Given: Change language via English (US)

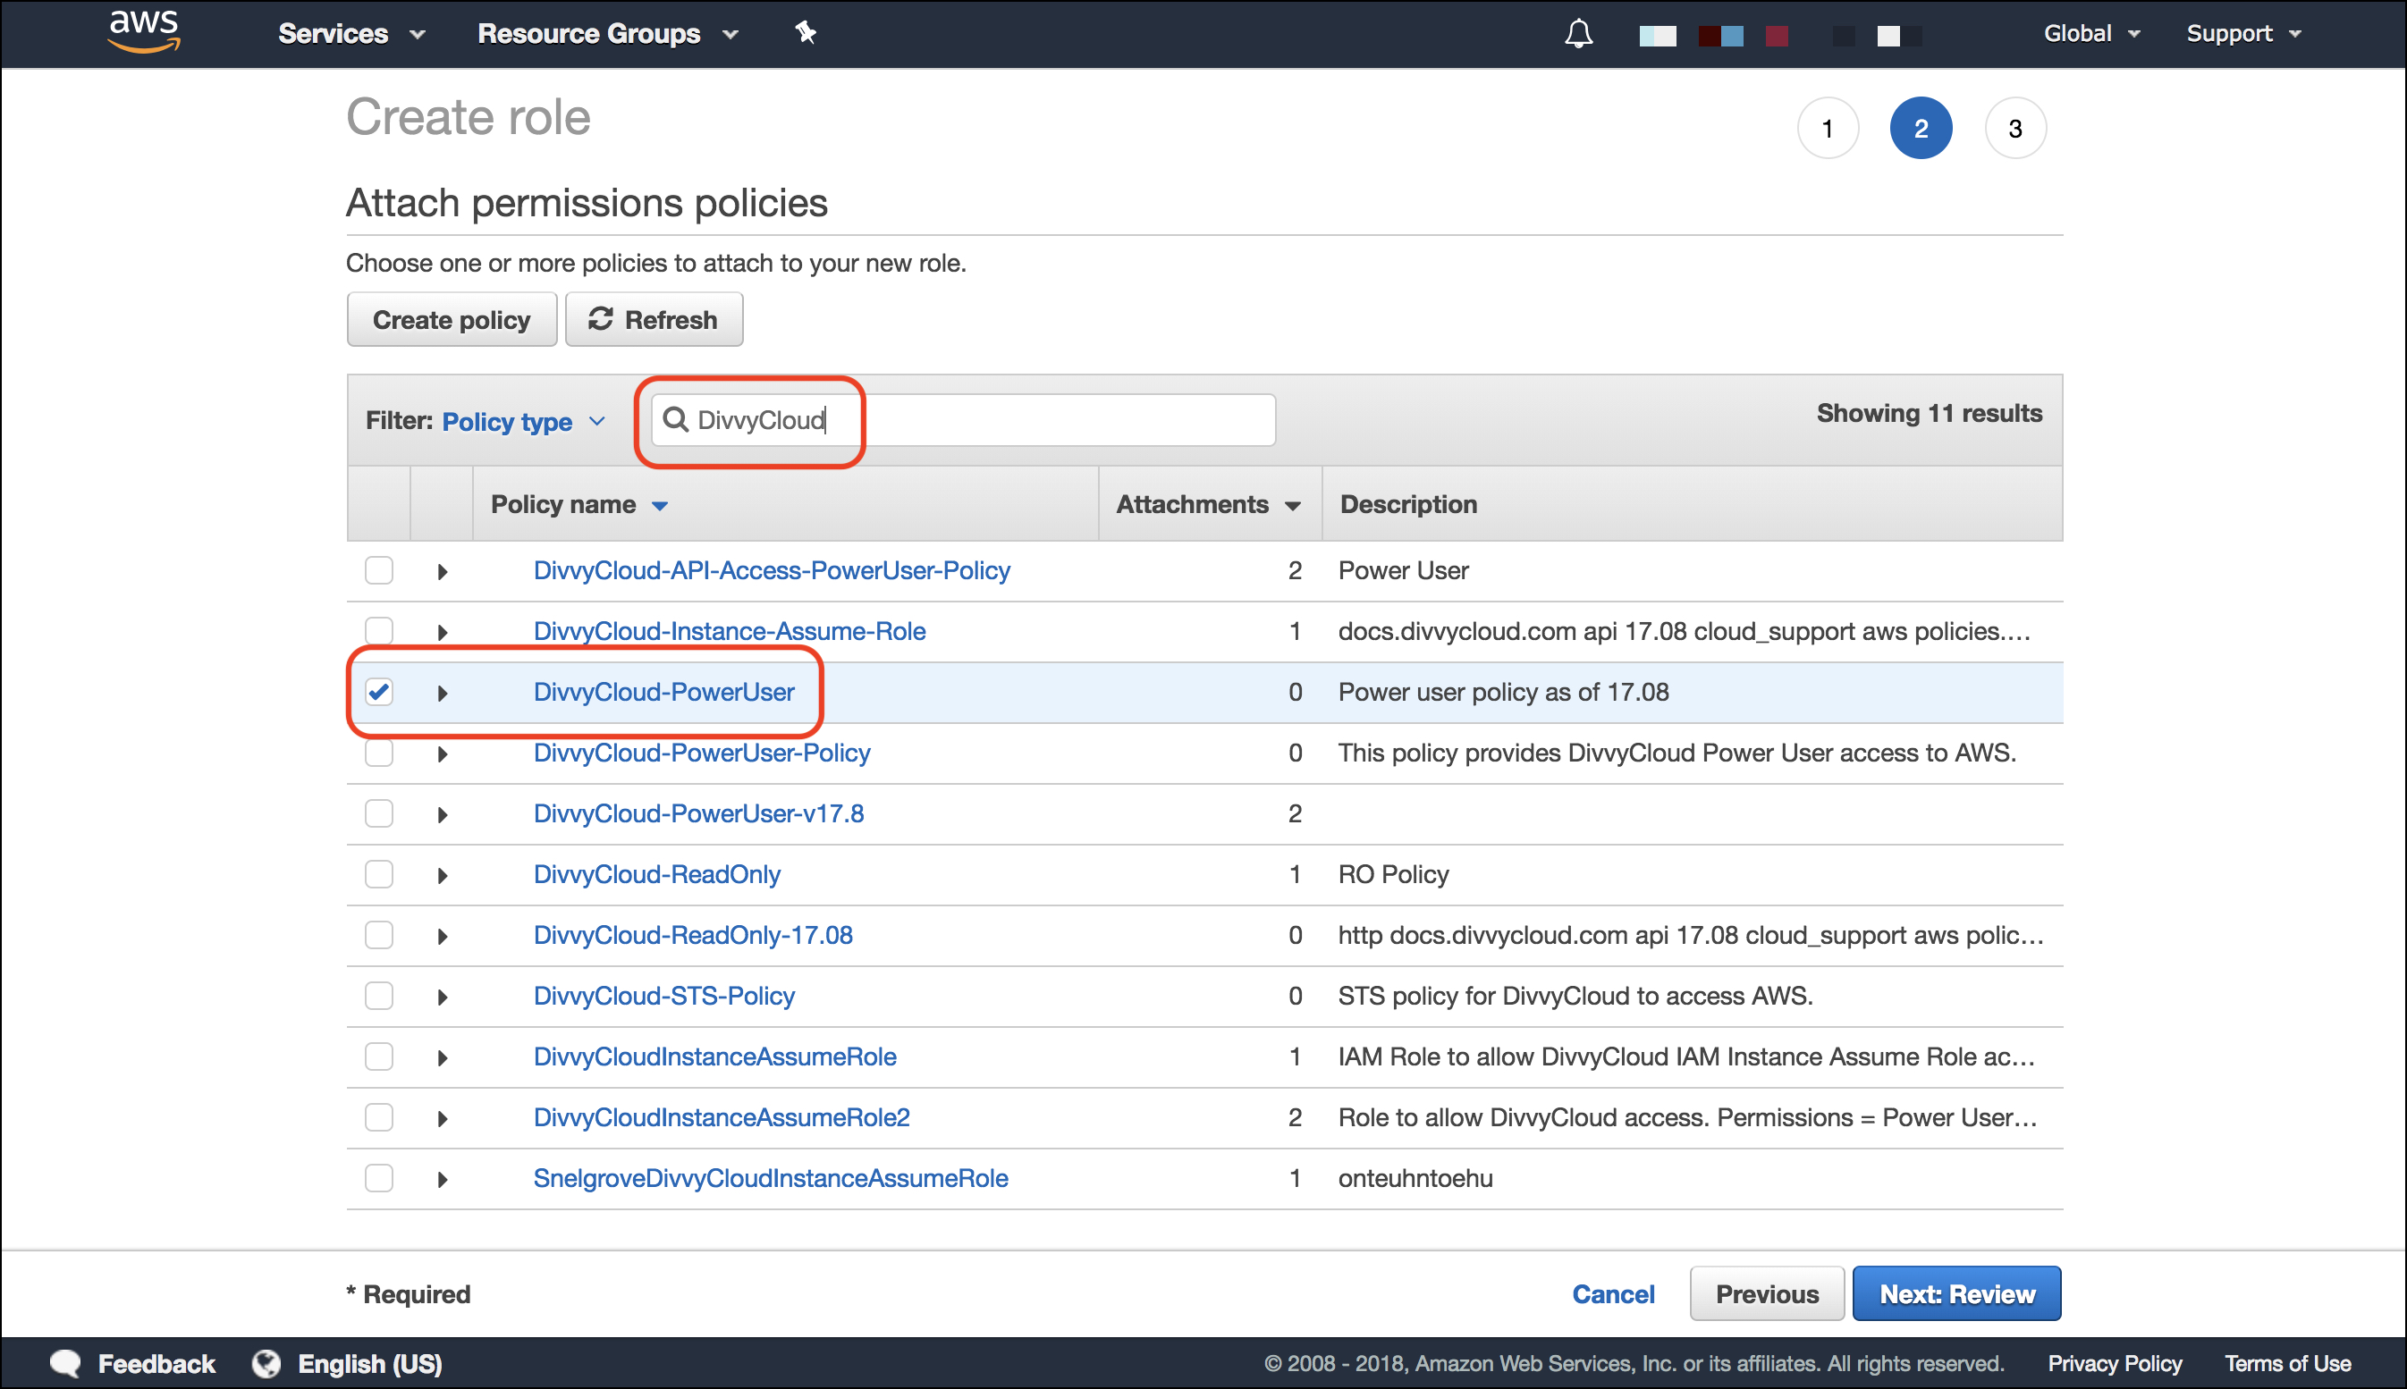Looking at the screenshot, I should click(x=370, y=1363).
